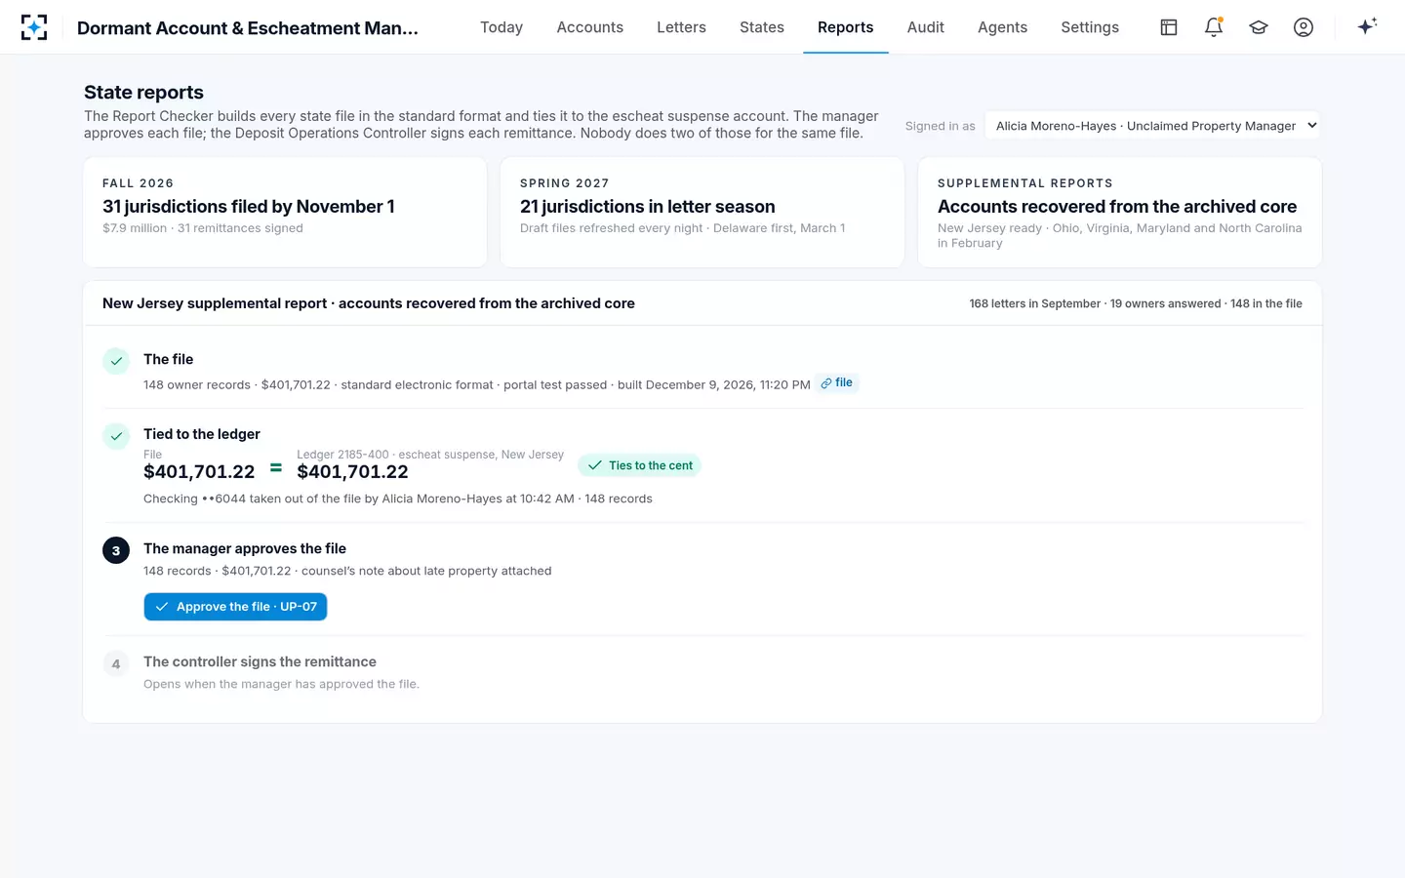This screenshot has height=878, width=1405.
Task: Open the user profile icon
Action: click(1304, 27)
